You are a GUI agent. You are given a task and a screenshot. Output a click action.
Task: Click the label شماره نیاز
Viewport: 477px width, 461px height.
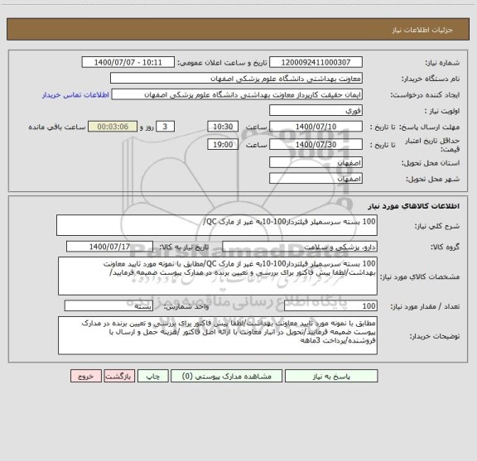(442, 63)
